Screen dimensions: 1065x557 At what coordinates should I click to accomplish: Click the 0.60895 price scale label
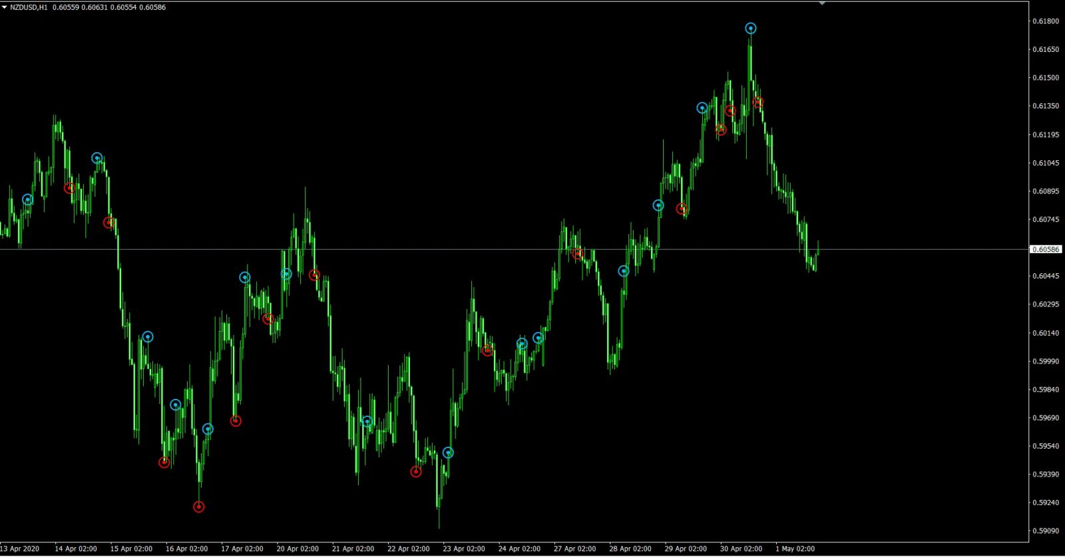[1045, 191]
